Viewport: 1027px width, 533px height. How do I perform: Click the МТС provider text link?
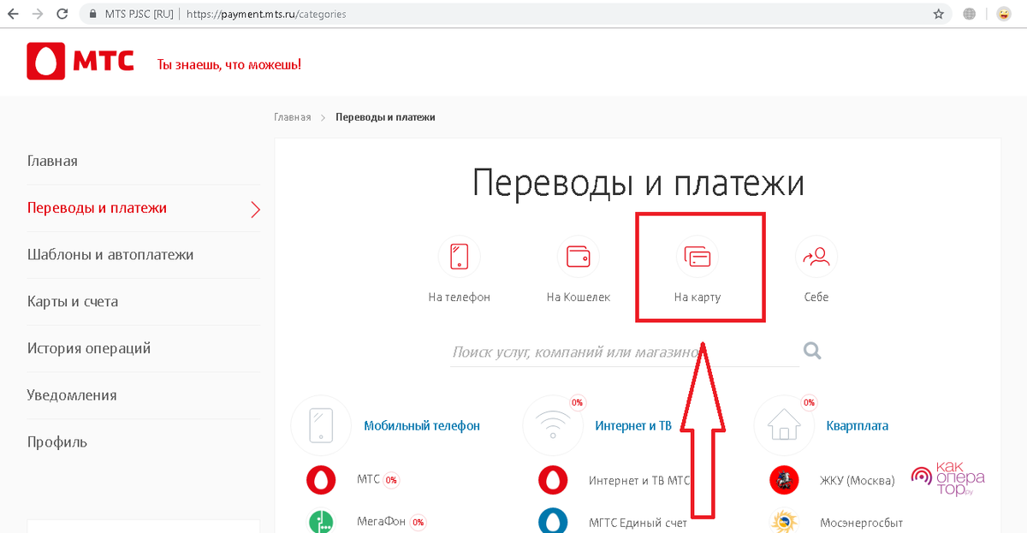[368, 480]
